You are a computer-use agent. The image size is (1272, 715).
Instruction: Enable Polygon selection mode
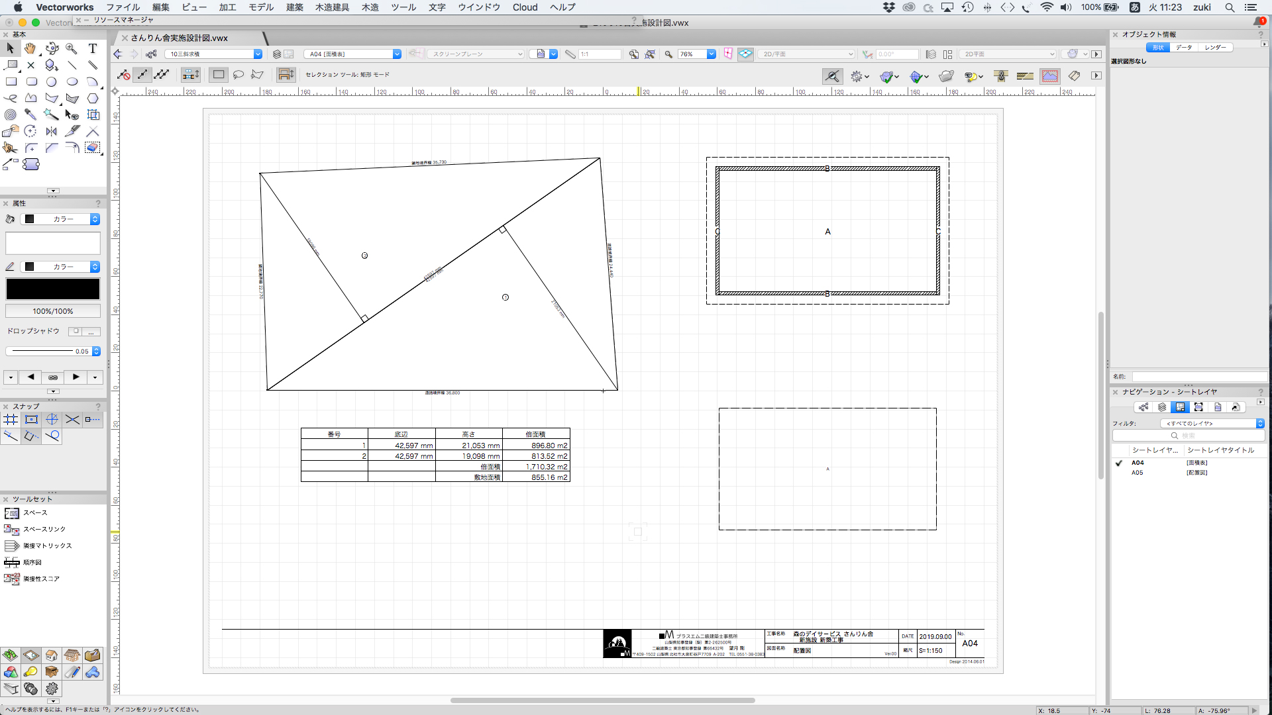pyautogui.click(x=258, y=75)
